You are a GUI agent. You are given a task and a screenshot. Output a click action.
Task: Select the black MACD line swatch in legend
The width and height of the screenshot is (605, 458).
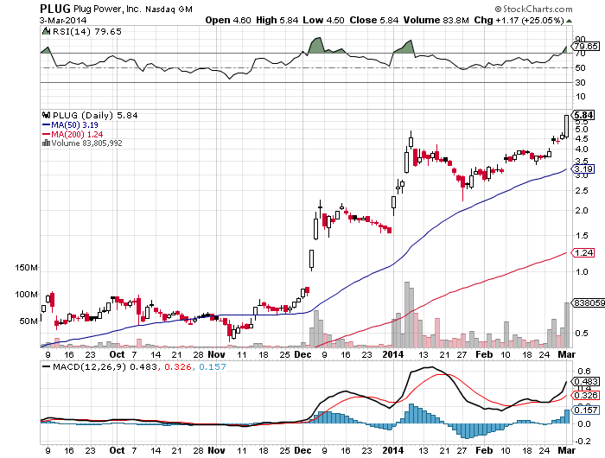pyautogui.click(x=47, y=366)
